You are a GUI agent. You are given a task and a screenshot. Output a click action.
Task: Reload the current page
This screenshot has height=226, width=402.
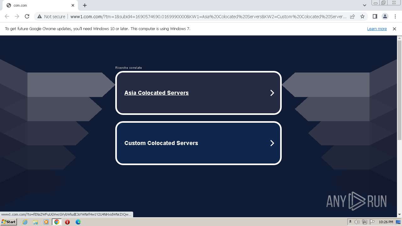(x=27, y=16)
